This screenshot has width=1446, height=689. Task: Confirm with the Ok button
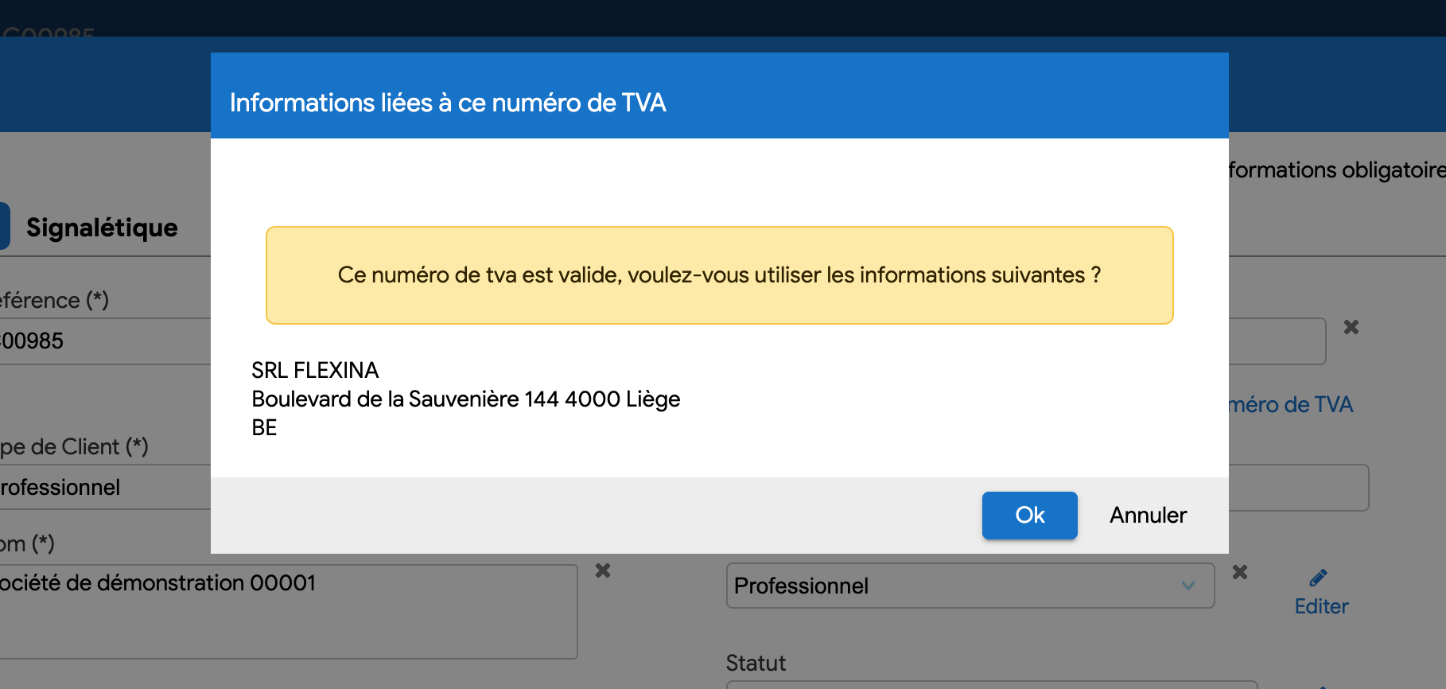pyautogui.click(x=1029, y=516)
